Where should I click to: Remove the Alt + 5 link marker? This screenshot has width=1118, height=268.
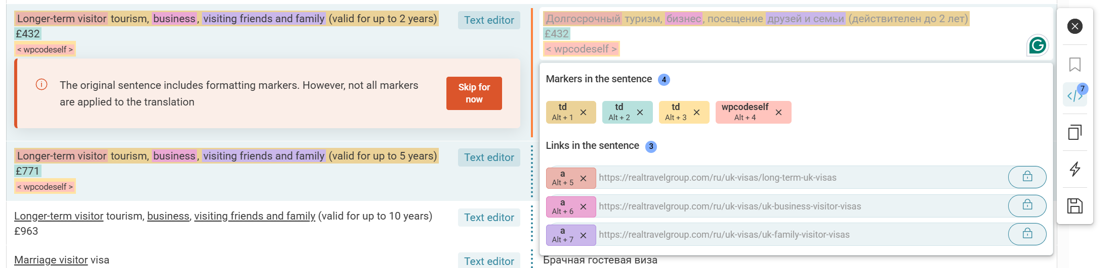tap(583, 178)
